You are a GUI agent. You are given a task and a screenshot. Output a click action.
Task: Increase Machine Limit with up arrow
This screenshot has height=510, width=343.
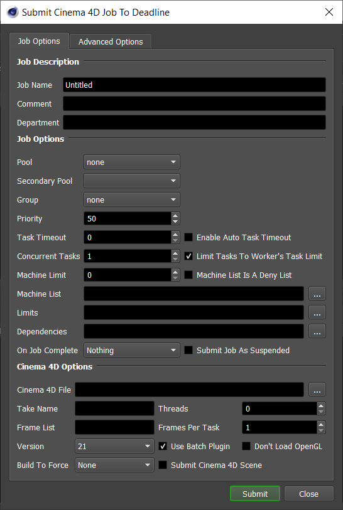pos(175,272)
